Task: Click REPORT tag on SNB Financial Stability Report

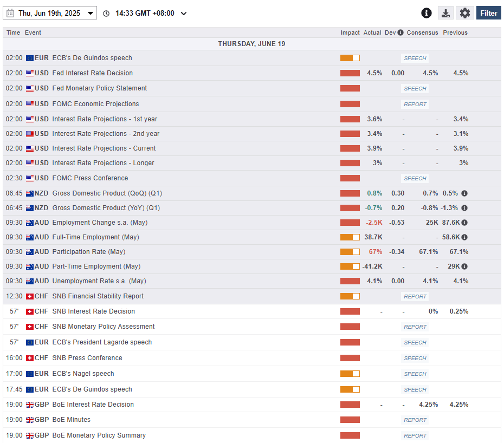Action: pyautogui.click(x=415, y=297)
